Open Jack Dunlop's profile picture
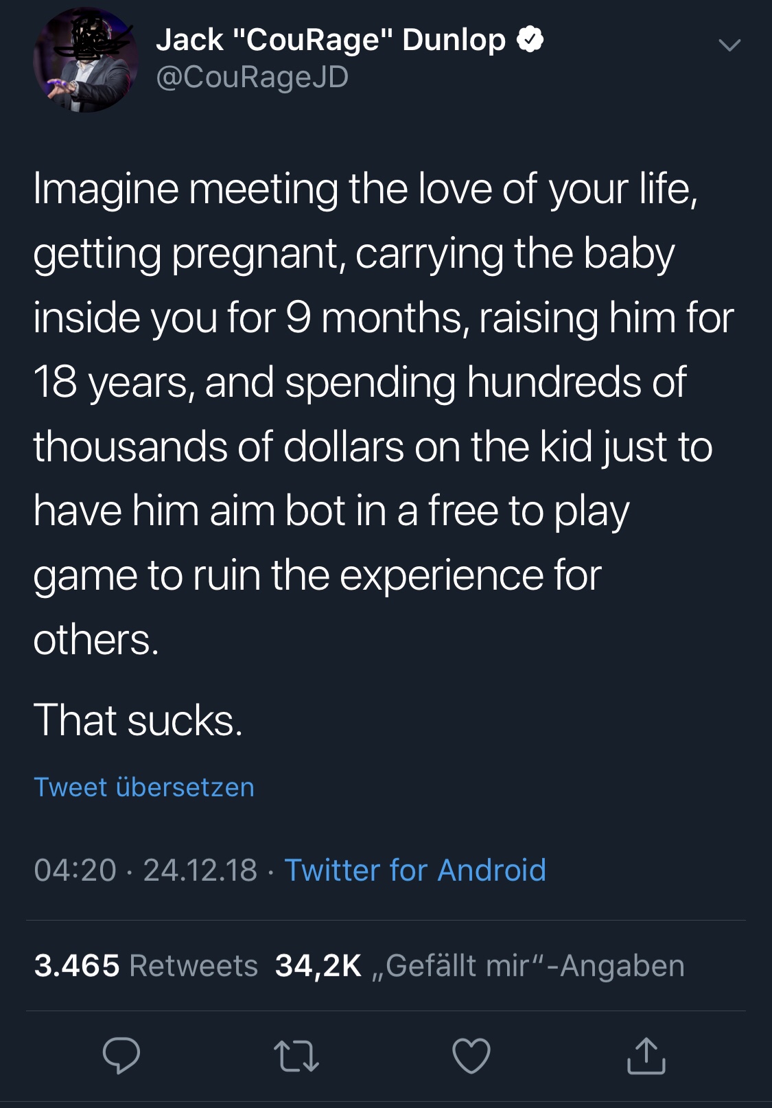Screen dimensions: 772x1108 (x=86, y=60)
